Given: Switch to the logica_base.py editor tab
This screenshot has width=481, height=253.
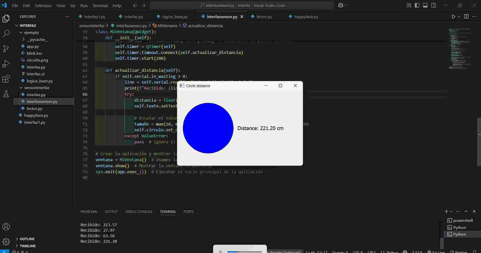Looking at the screenshot, I should [175, 17].
